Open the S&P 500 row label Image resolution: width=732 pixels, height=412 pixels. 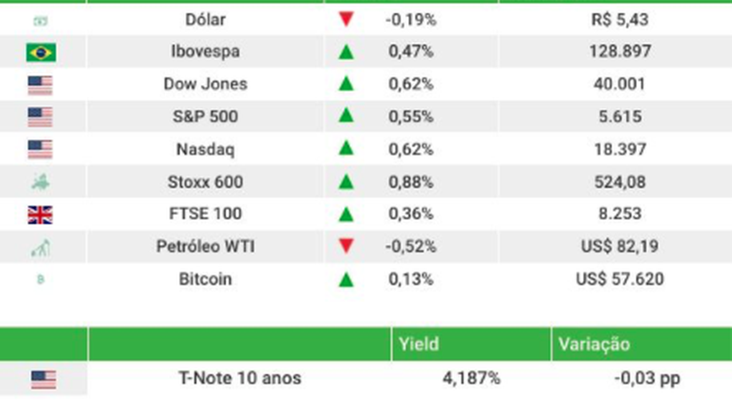[205, 117]
